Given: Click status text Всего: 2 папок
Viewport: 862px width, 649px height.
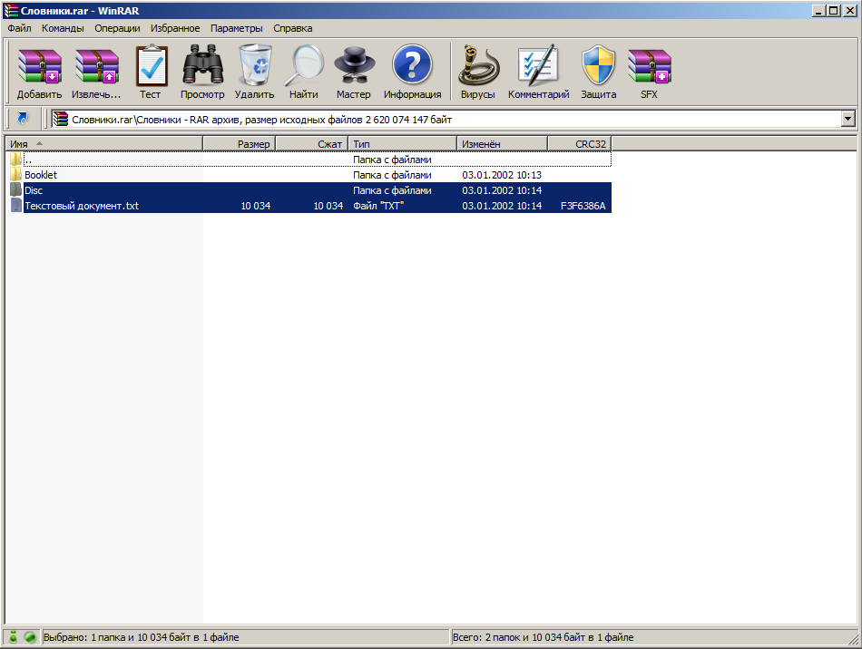Looking at the screenshot, I should pos(543,637).
